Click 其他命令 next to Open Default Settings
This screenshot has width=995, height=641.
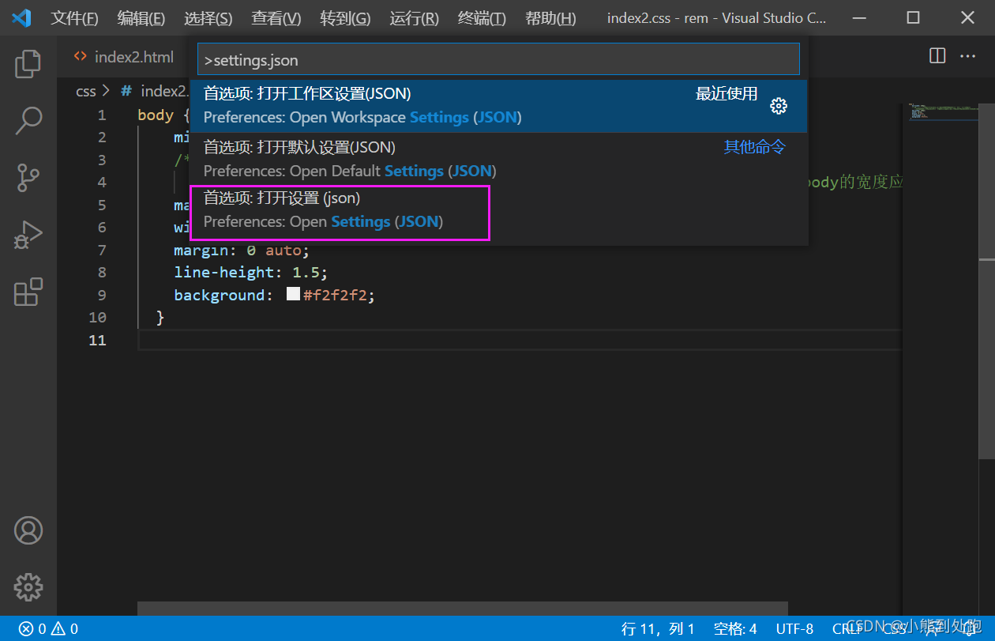tap(753, 146)
